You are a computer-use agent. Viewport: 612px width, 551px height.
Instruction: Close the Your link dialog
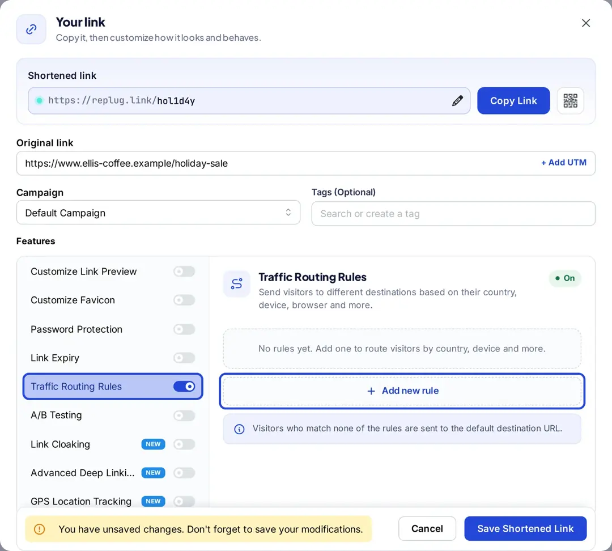coord(585,23)
